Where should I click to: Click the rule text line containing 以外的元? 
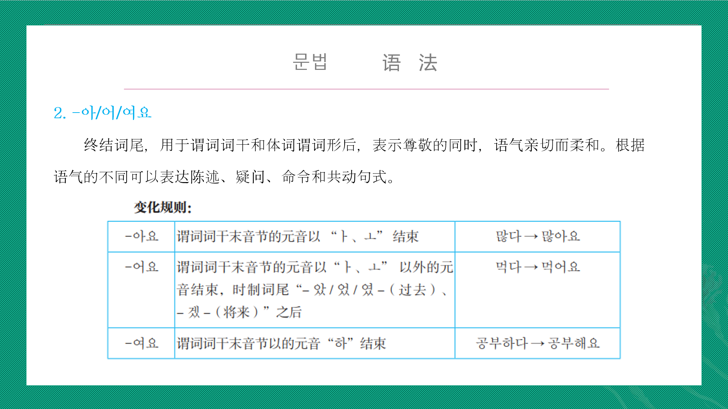point(314,267)
